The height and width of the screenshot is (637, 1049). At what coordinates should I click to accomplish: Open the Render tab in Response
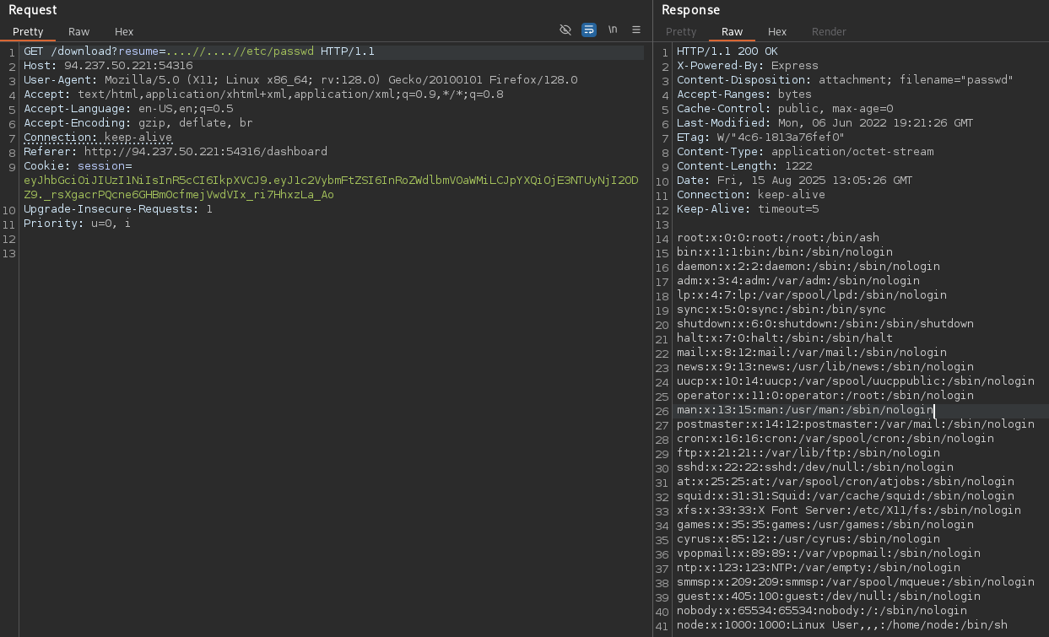[x=829, y=31]
